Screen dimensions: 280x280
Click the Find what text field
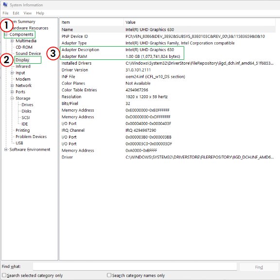coord(135,266)
